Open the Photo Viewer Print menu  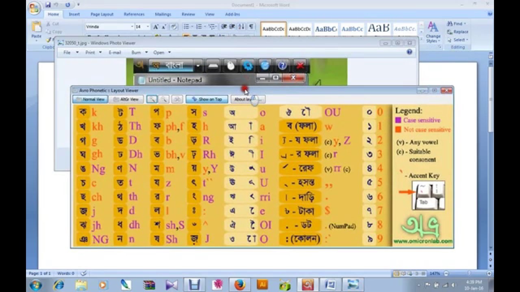coord(93,52)
